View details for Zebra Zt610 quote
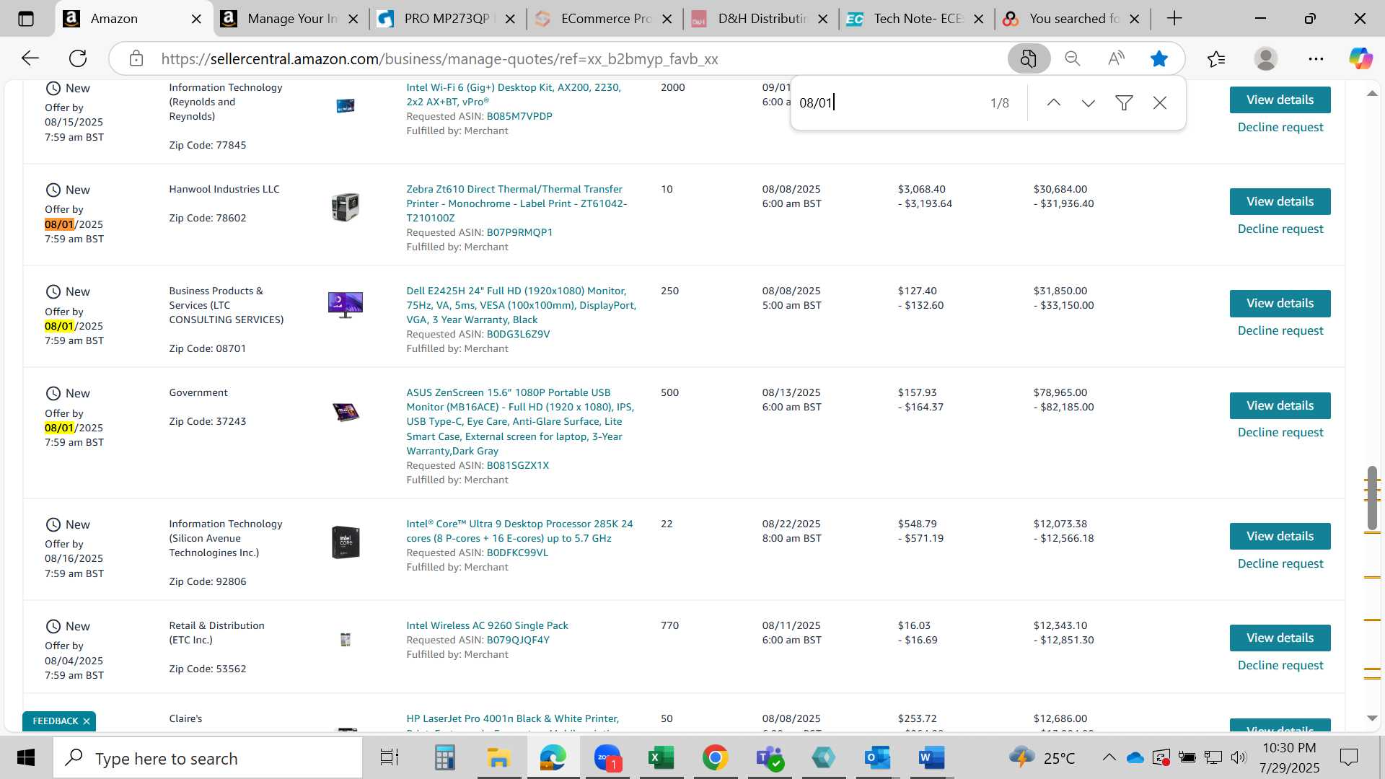Image resolution: width=1385 pixels, height=779 pixels. (x=1280, y=201)
